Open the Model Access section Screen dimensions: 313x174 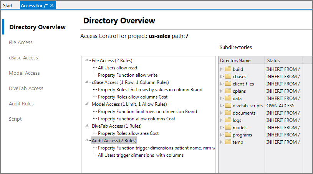tap(24, 73)
